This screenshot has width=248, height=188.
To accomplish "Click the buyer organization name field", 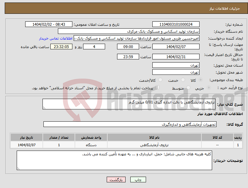I will [129, 31].
